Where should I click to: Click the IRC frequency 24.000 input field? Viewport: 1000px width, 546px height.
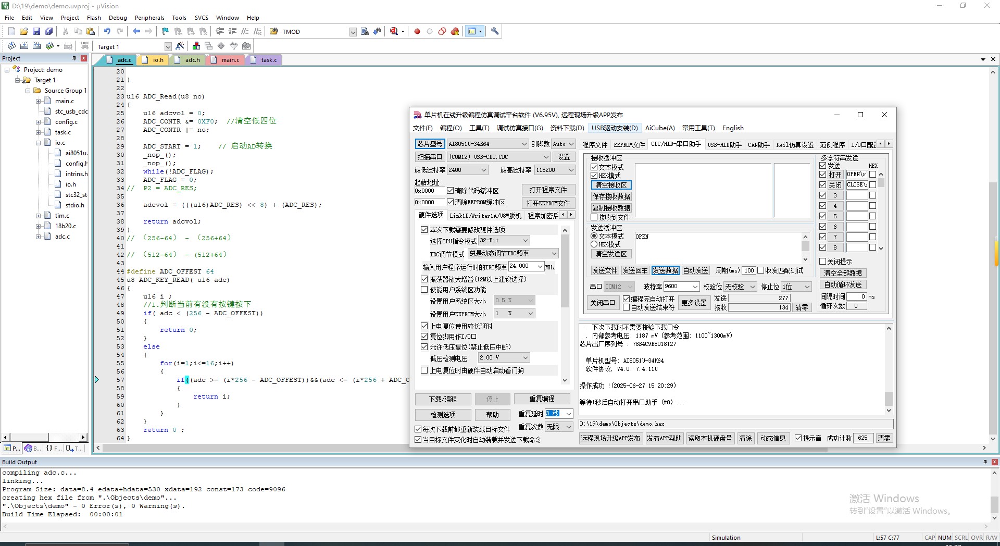[x=522, y=266]
